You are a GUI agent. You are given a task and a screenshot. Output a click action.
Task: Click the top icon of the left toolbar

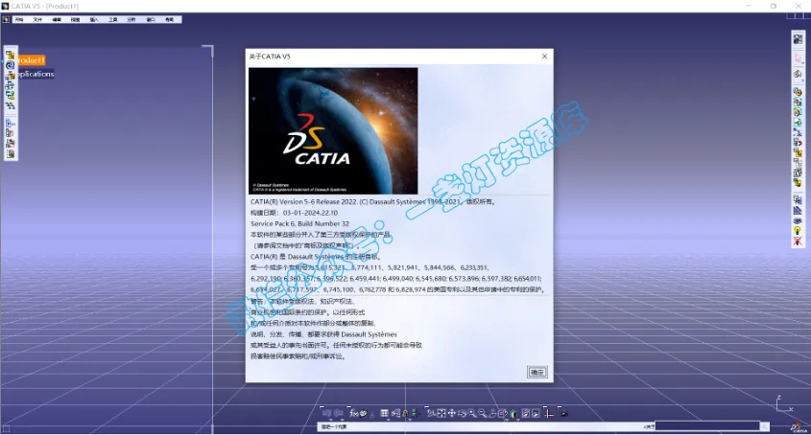pyautogui.click(x=11, y=56)
